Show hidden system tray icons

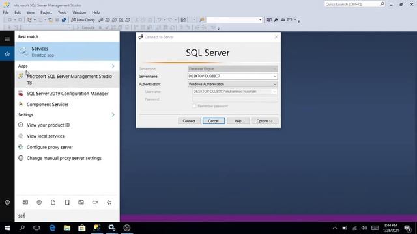pyautogui.click(x=335, y=228)
